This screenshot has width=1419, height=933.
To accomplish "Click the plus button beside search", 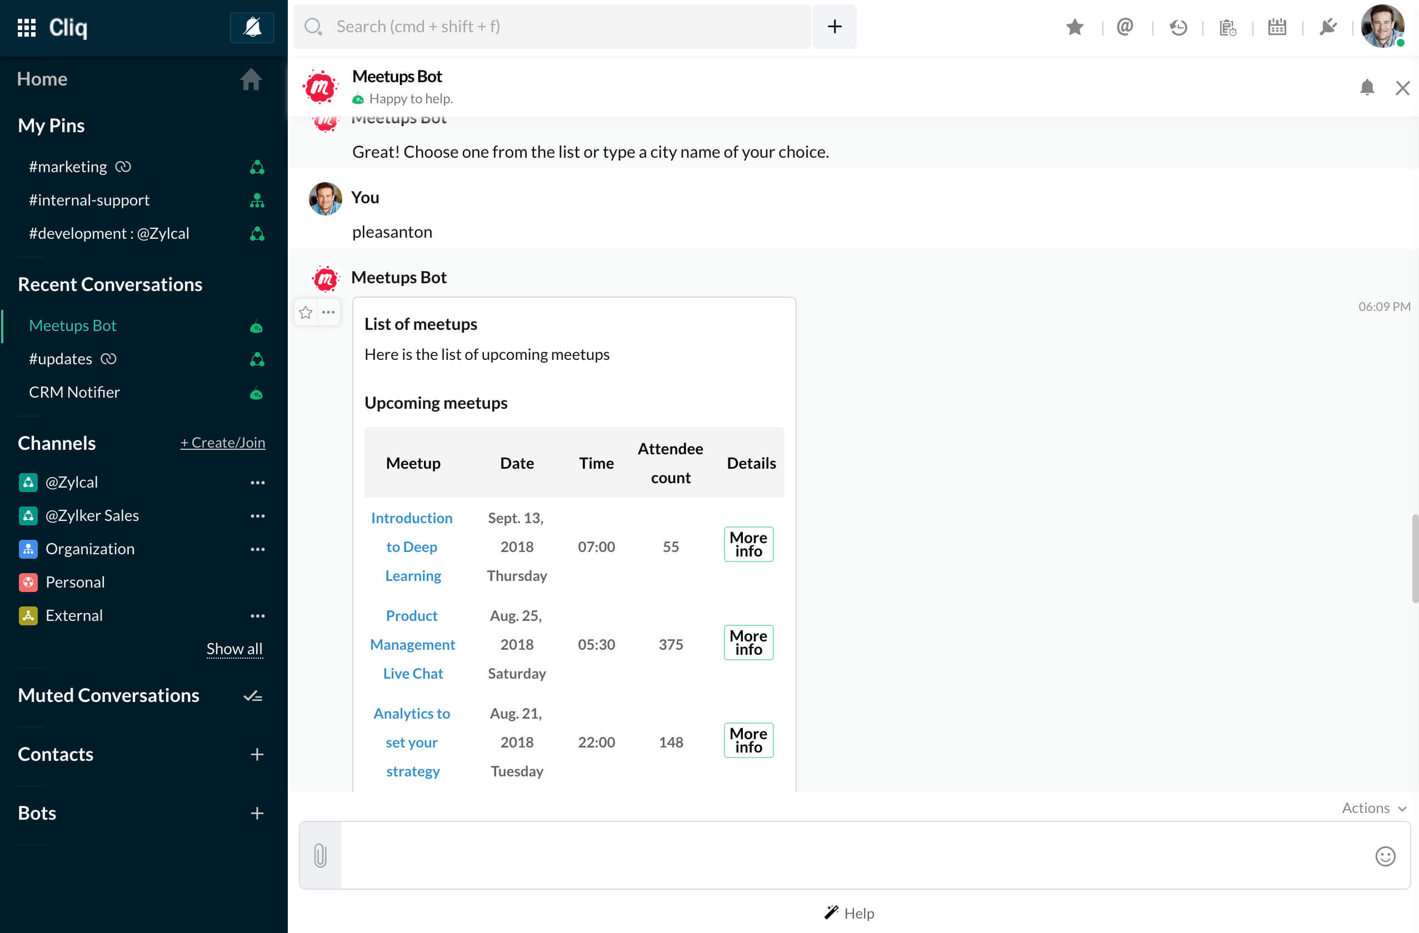I will tap(835, 26).
